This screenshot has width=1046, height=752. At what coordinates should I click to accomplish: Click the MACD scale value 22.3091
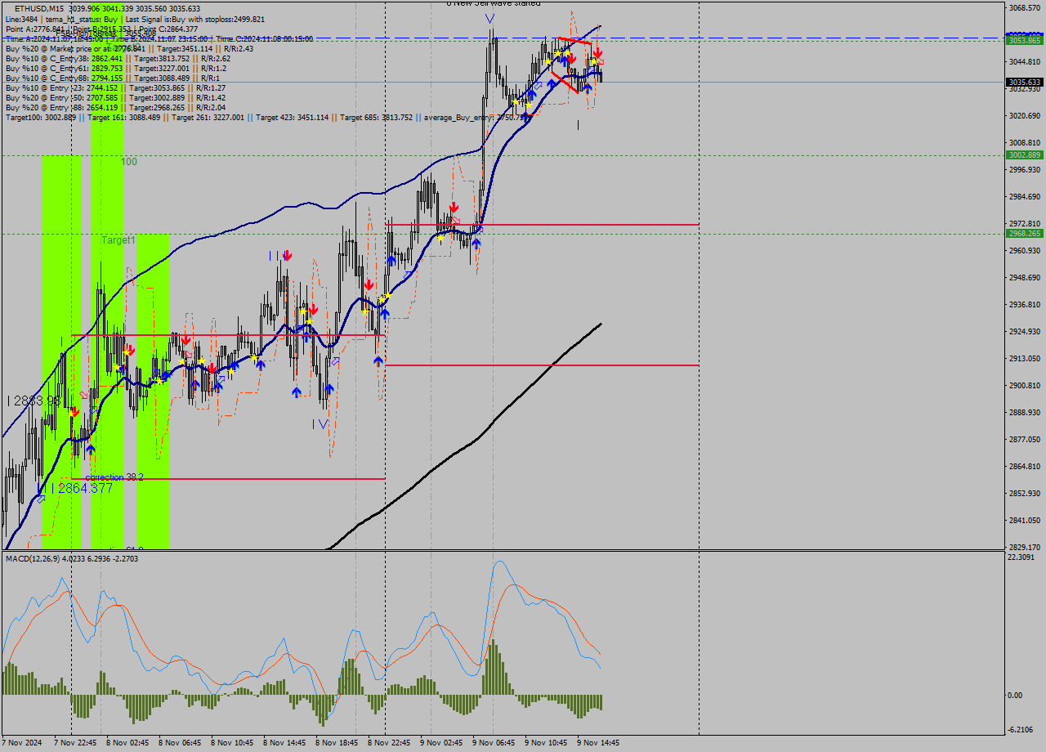tap(1021, 557)
